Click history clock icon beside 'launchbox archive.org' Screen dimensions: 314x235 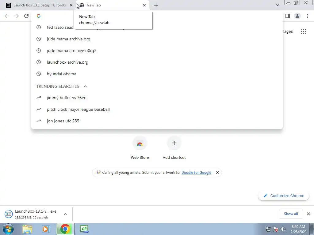[x=39, y=62]
